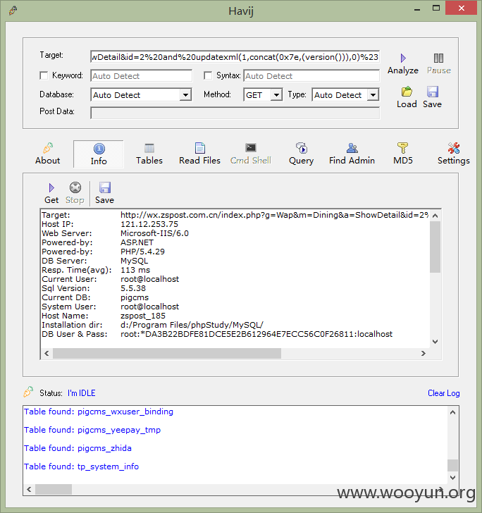
Task: Click log entry pigcms_yeepay_tmp
Action: coord(92,430)
